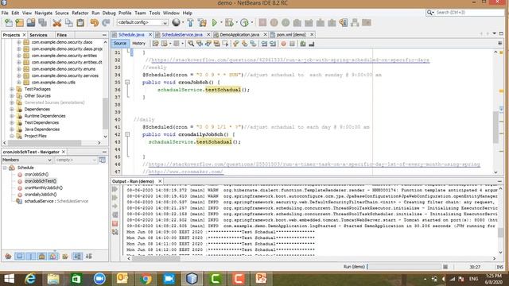
Task: Toggle Show Inner Classes filter in Navigator
Action: click(x=53, y=257)
